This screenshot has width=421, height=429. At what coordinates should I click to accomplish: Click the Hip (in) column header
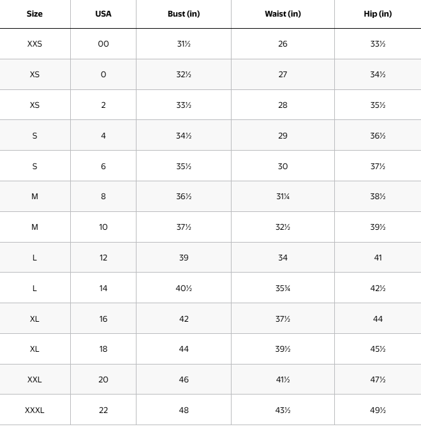point(378,14)
